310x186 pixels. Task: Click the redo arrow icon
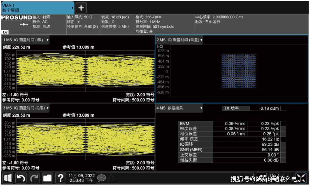pos(34,178)
